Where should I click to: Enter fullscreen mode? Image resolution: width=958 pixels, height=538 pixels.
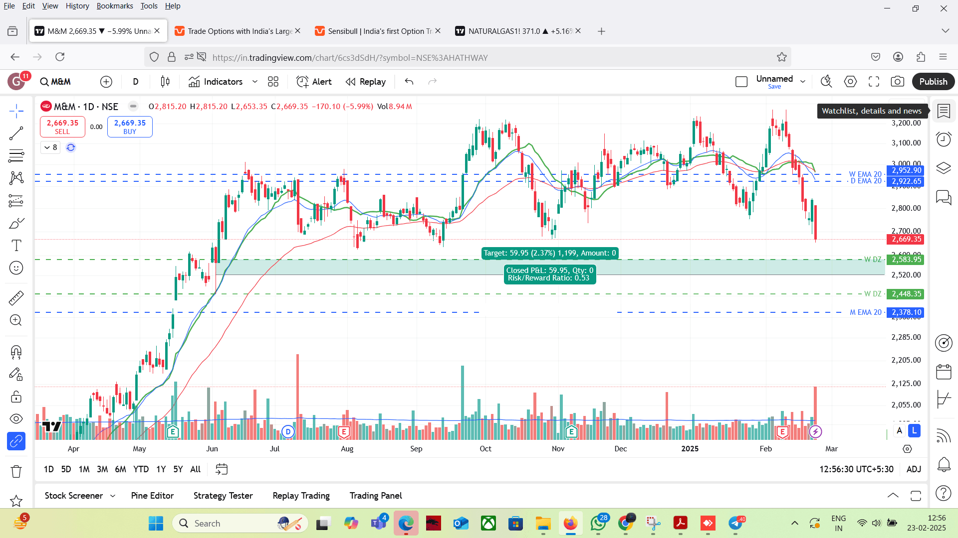pyautogui.click(x=874, y=82)
